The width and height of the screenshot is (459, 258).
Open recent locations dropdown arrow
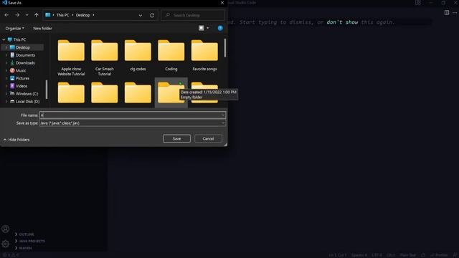coord(27,15)
